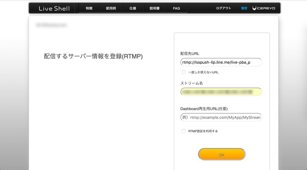Click the orange OK button
Image resolution: width=307 pixels, height=170 pixels.
pos(221,155)
